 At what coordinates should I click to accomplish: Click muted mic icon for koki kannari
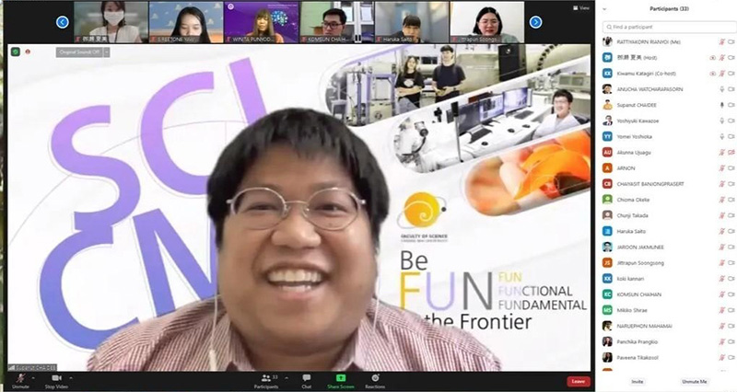pos(722,279)
